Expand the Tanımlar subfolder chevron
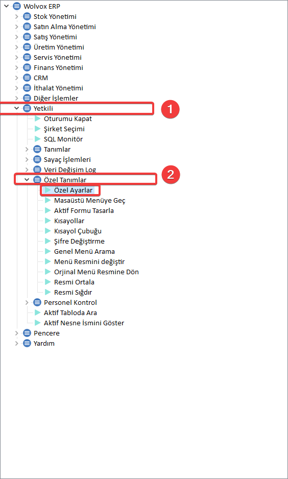 click(x=27, y=150)
